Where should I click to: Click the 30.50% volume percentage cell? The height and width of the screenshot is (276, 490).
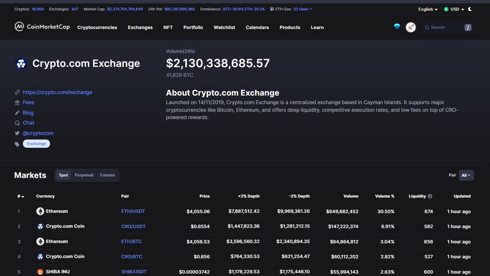[386, 211]
